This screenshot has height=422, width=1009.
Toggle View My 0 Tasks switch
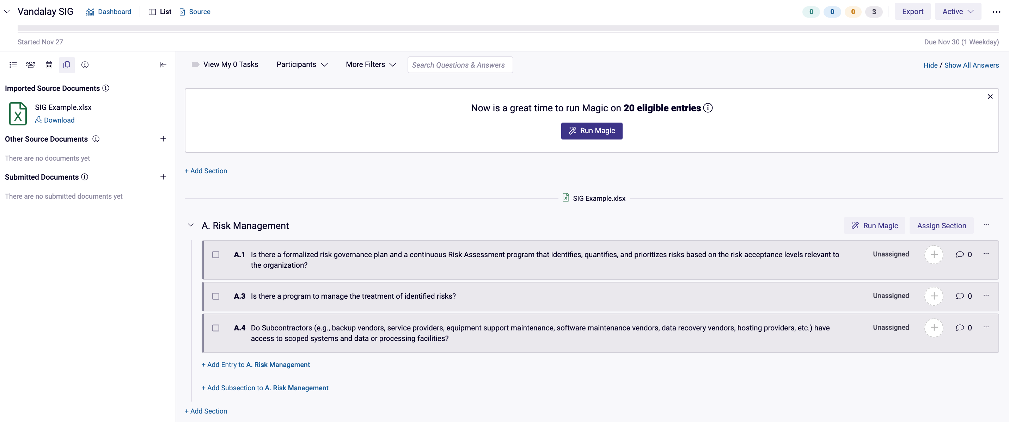(x=195, y=64)
